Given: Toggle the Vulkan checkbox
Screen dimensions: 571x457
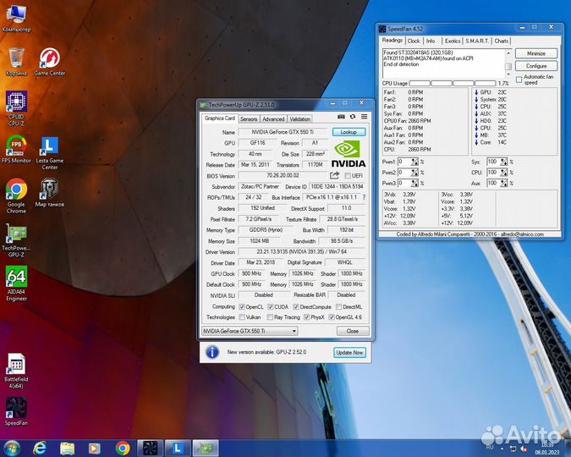Looking at the screenshot, I should click(x=242, y=317).
